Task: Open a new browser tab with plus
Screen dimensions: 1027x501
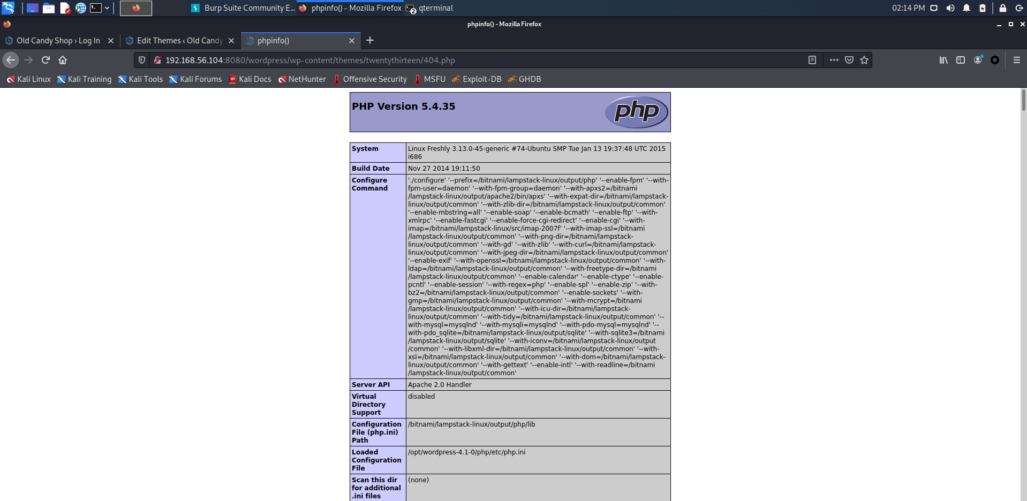Action: [x=370, y=40]
